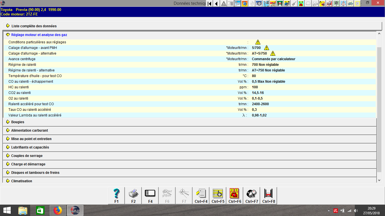The image size is (385, 216).
Task: Open the ABS warning toolbar icon
Action: tap(344, 4)
